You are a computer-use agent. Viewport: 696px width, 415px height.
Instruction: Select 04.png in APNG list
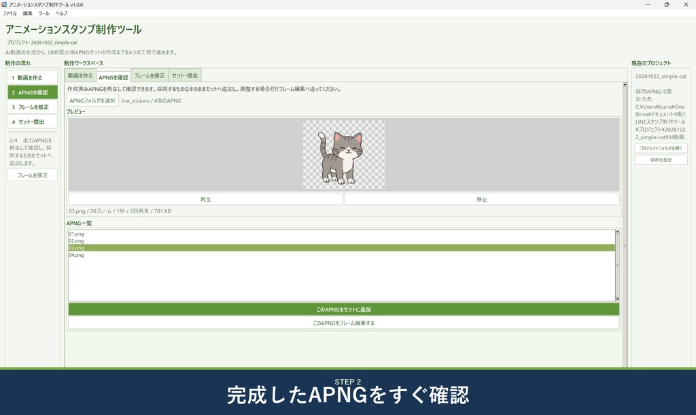pyautogui.click(x=341, y=255)
